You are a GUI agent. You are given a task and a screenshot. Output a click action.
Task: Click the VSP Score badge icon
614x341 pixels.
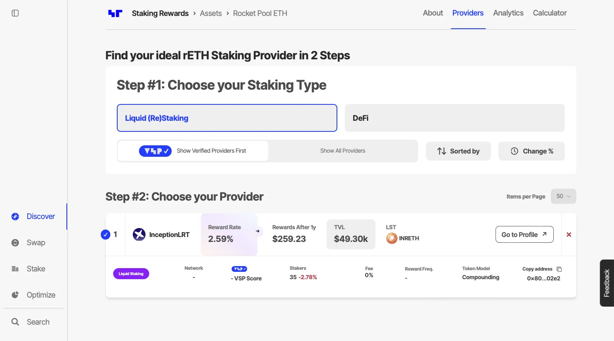239,269
